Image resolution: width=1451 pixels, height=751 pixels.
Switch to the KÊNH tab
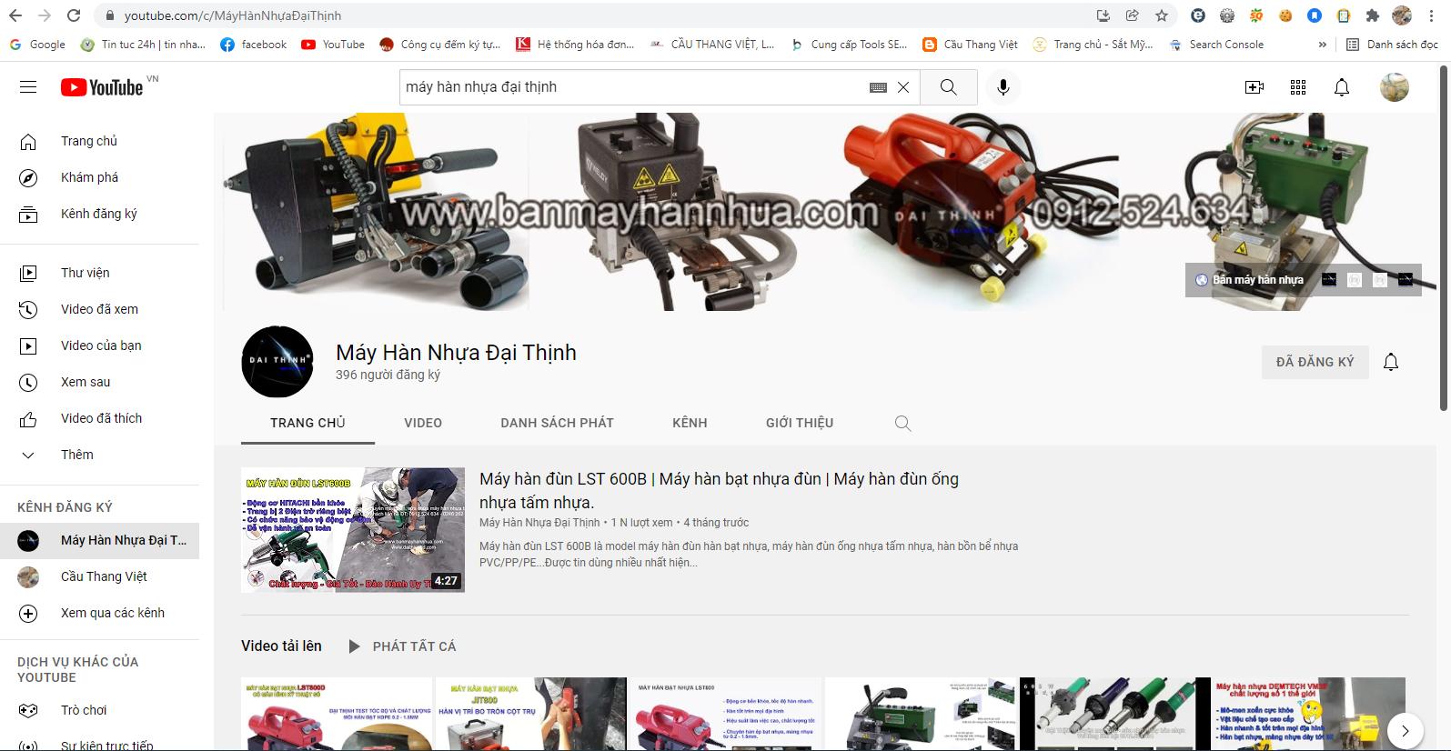[690, 423]
